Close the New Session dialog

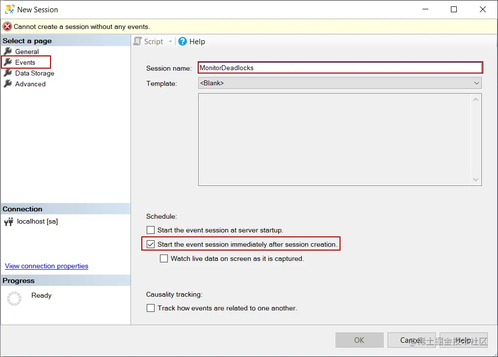point(483,9)
